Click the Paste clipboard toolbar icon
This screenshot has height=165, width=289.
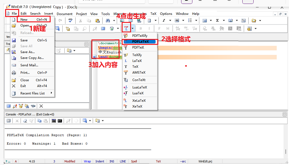(98, 21)
